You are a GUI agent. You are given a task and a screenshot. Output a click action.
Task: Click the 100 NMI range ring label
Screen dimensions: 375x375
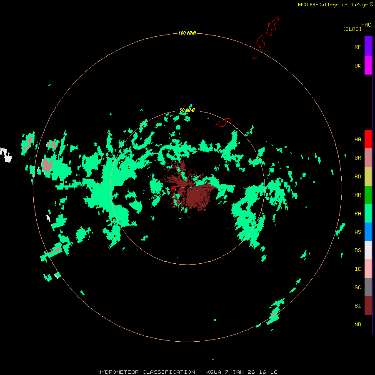point(187,33)
